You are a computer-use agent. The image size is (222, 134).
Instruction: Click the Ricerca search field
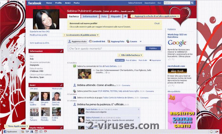coord(177,3)
